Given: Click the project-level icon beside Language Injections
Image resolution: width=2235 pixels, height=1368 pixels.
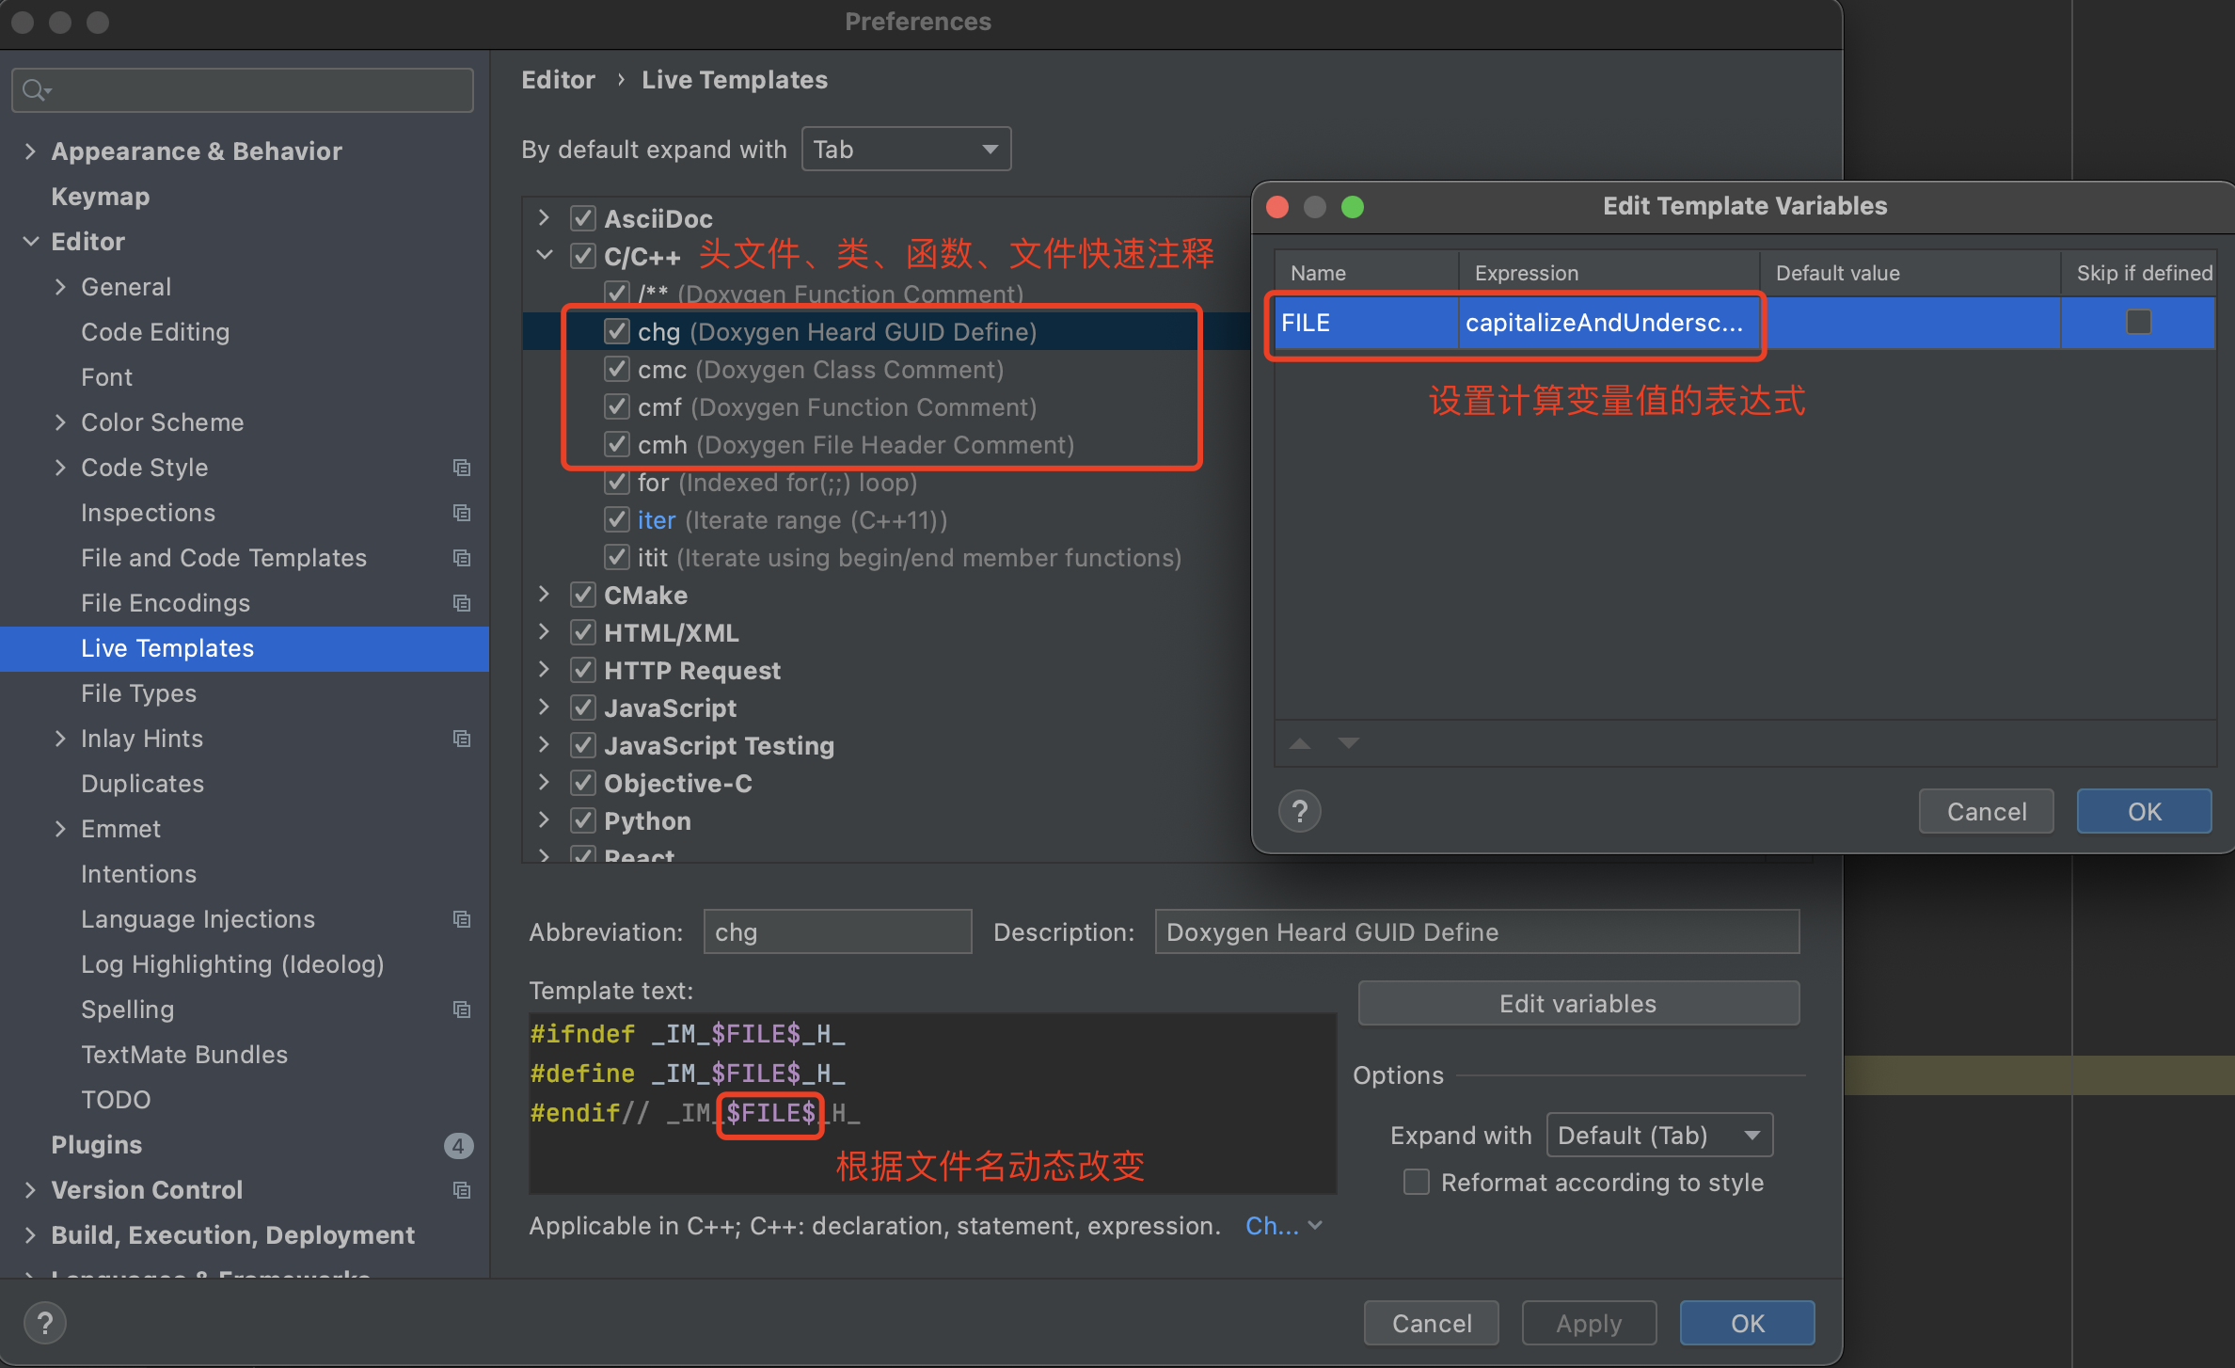Looking at the screenshot, I should click(462, 919).
